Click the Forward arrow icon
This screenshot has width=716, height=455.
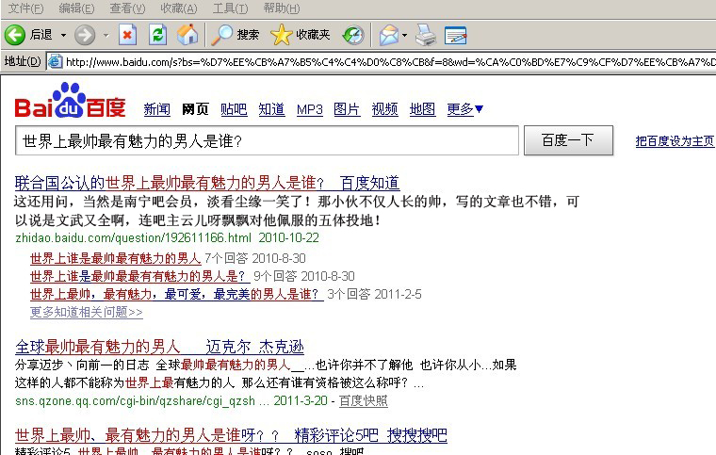[85, 35]
